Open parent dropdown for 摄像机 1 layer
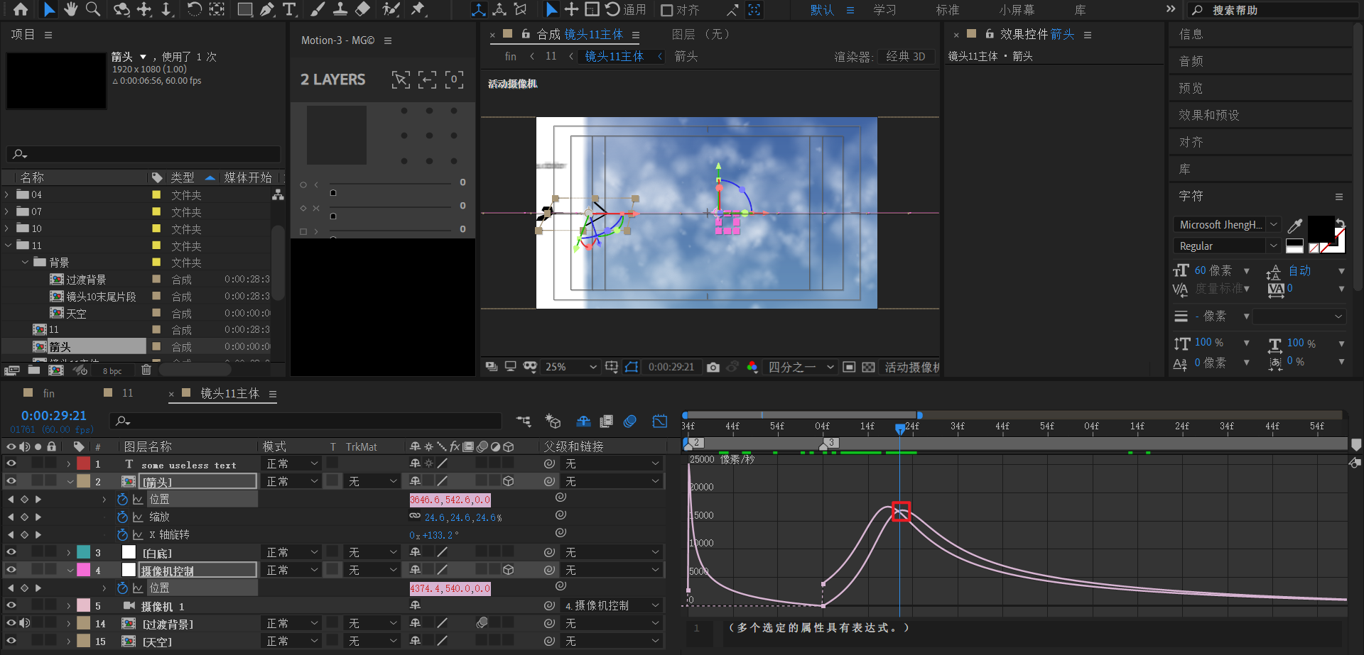This screenshot has height=655, width=1364. coord(612,605)
